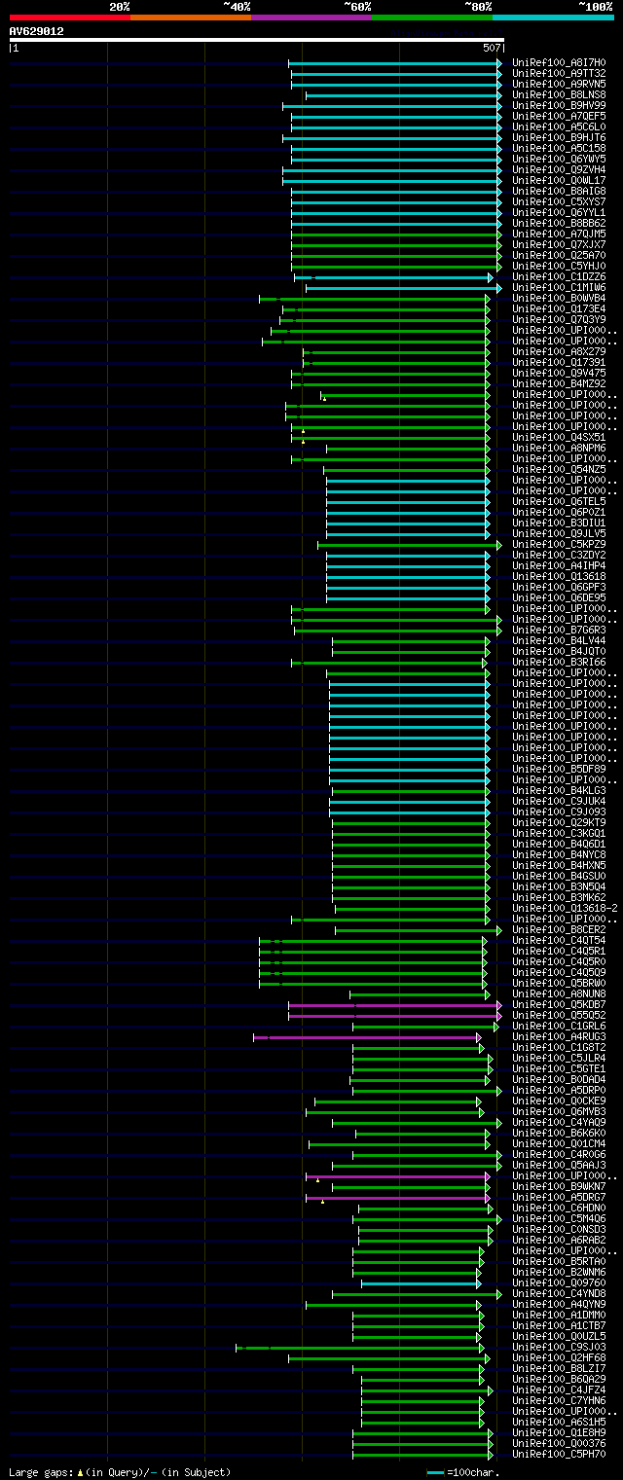Click hit label UniRef100_Q55Q52

[x=559, y=1016]
